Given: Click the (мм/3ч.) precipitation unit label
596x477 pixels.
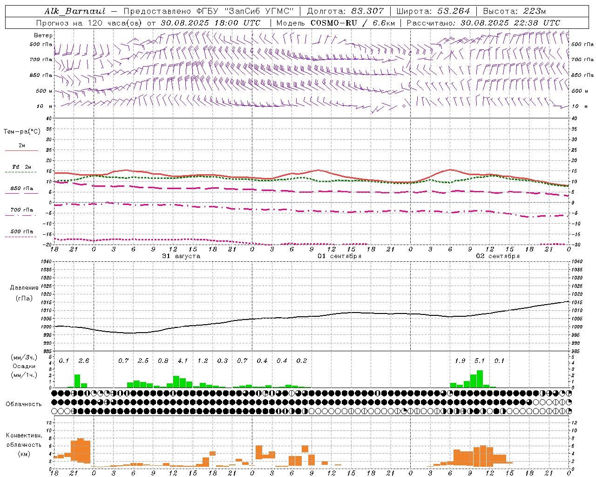Looking at the screenshot, I should (24, 358).
